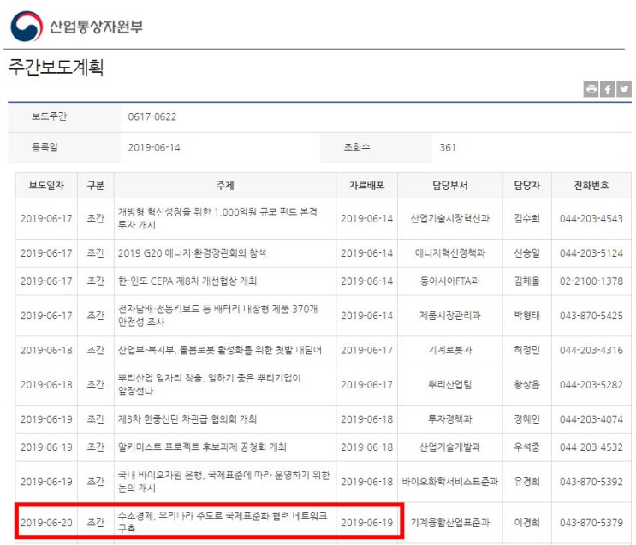
Task: Select department 산업기술시장혁신과
Action: click(450, 218)
